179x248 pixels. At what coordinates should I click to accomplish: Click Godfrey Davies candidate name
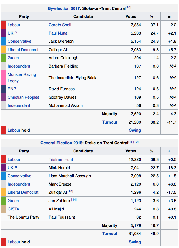[x=63, y=97]
